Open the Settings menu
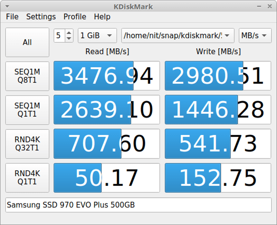 coord(41,17)
